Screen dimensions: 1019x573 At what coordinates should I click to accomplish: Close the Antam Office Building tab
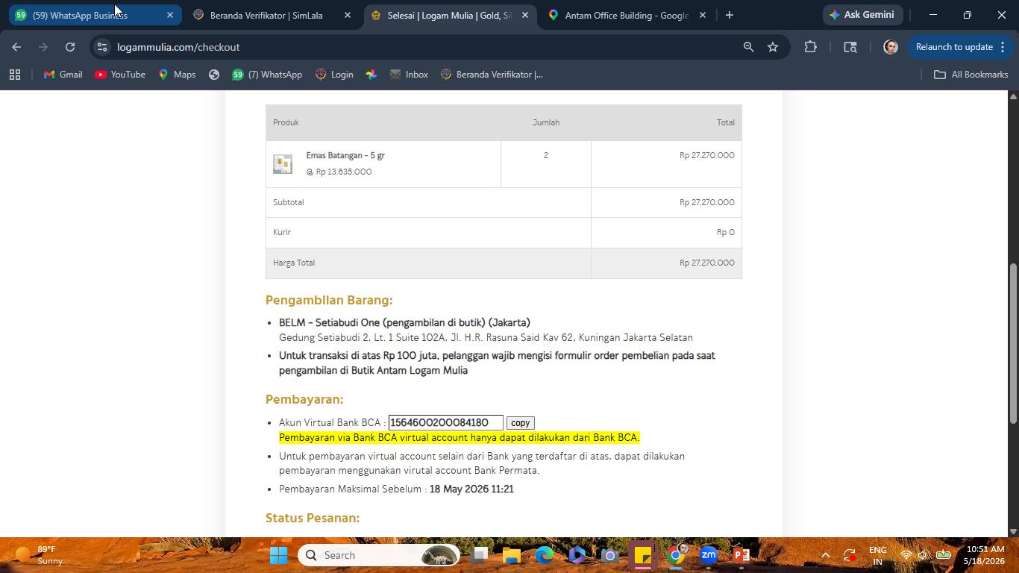pos(703,15)
